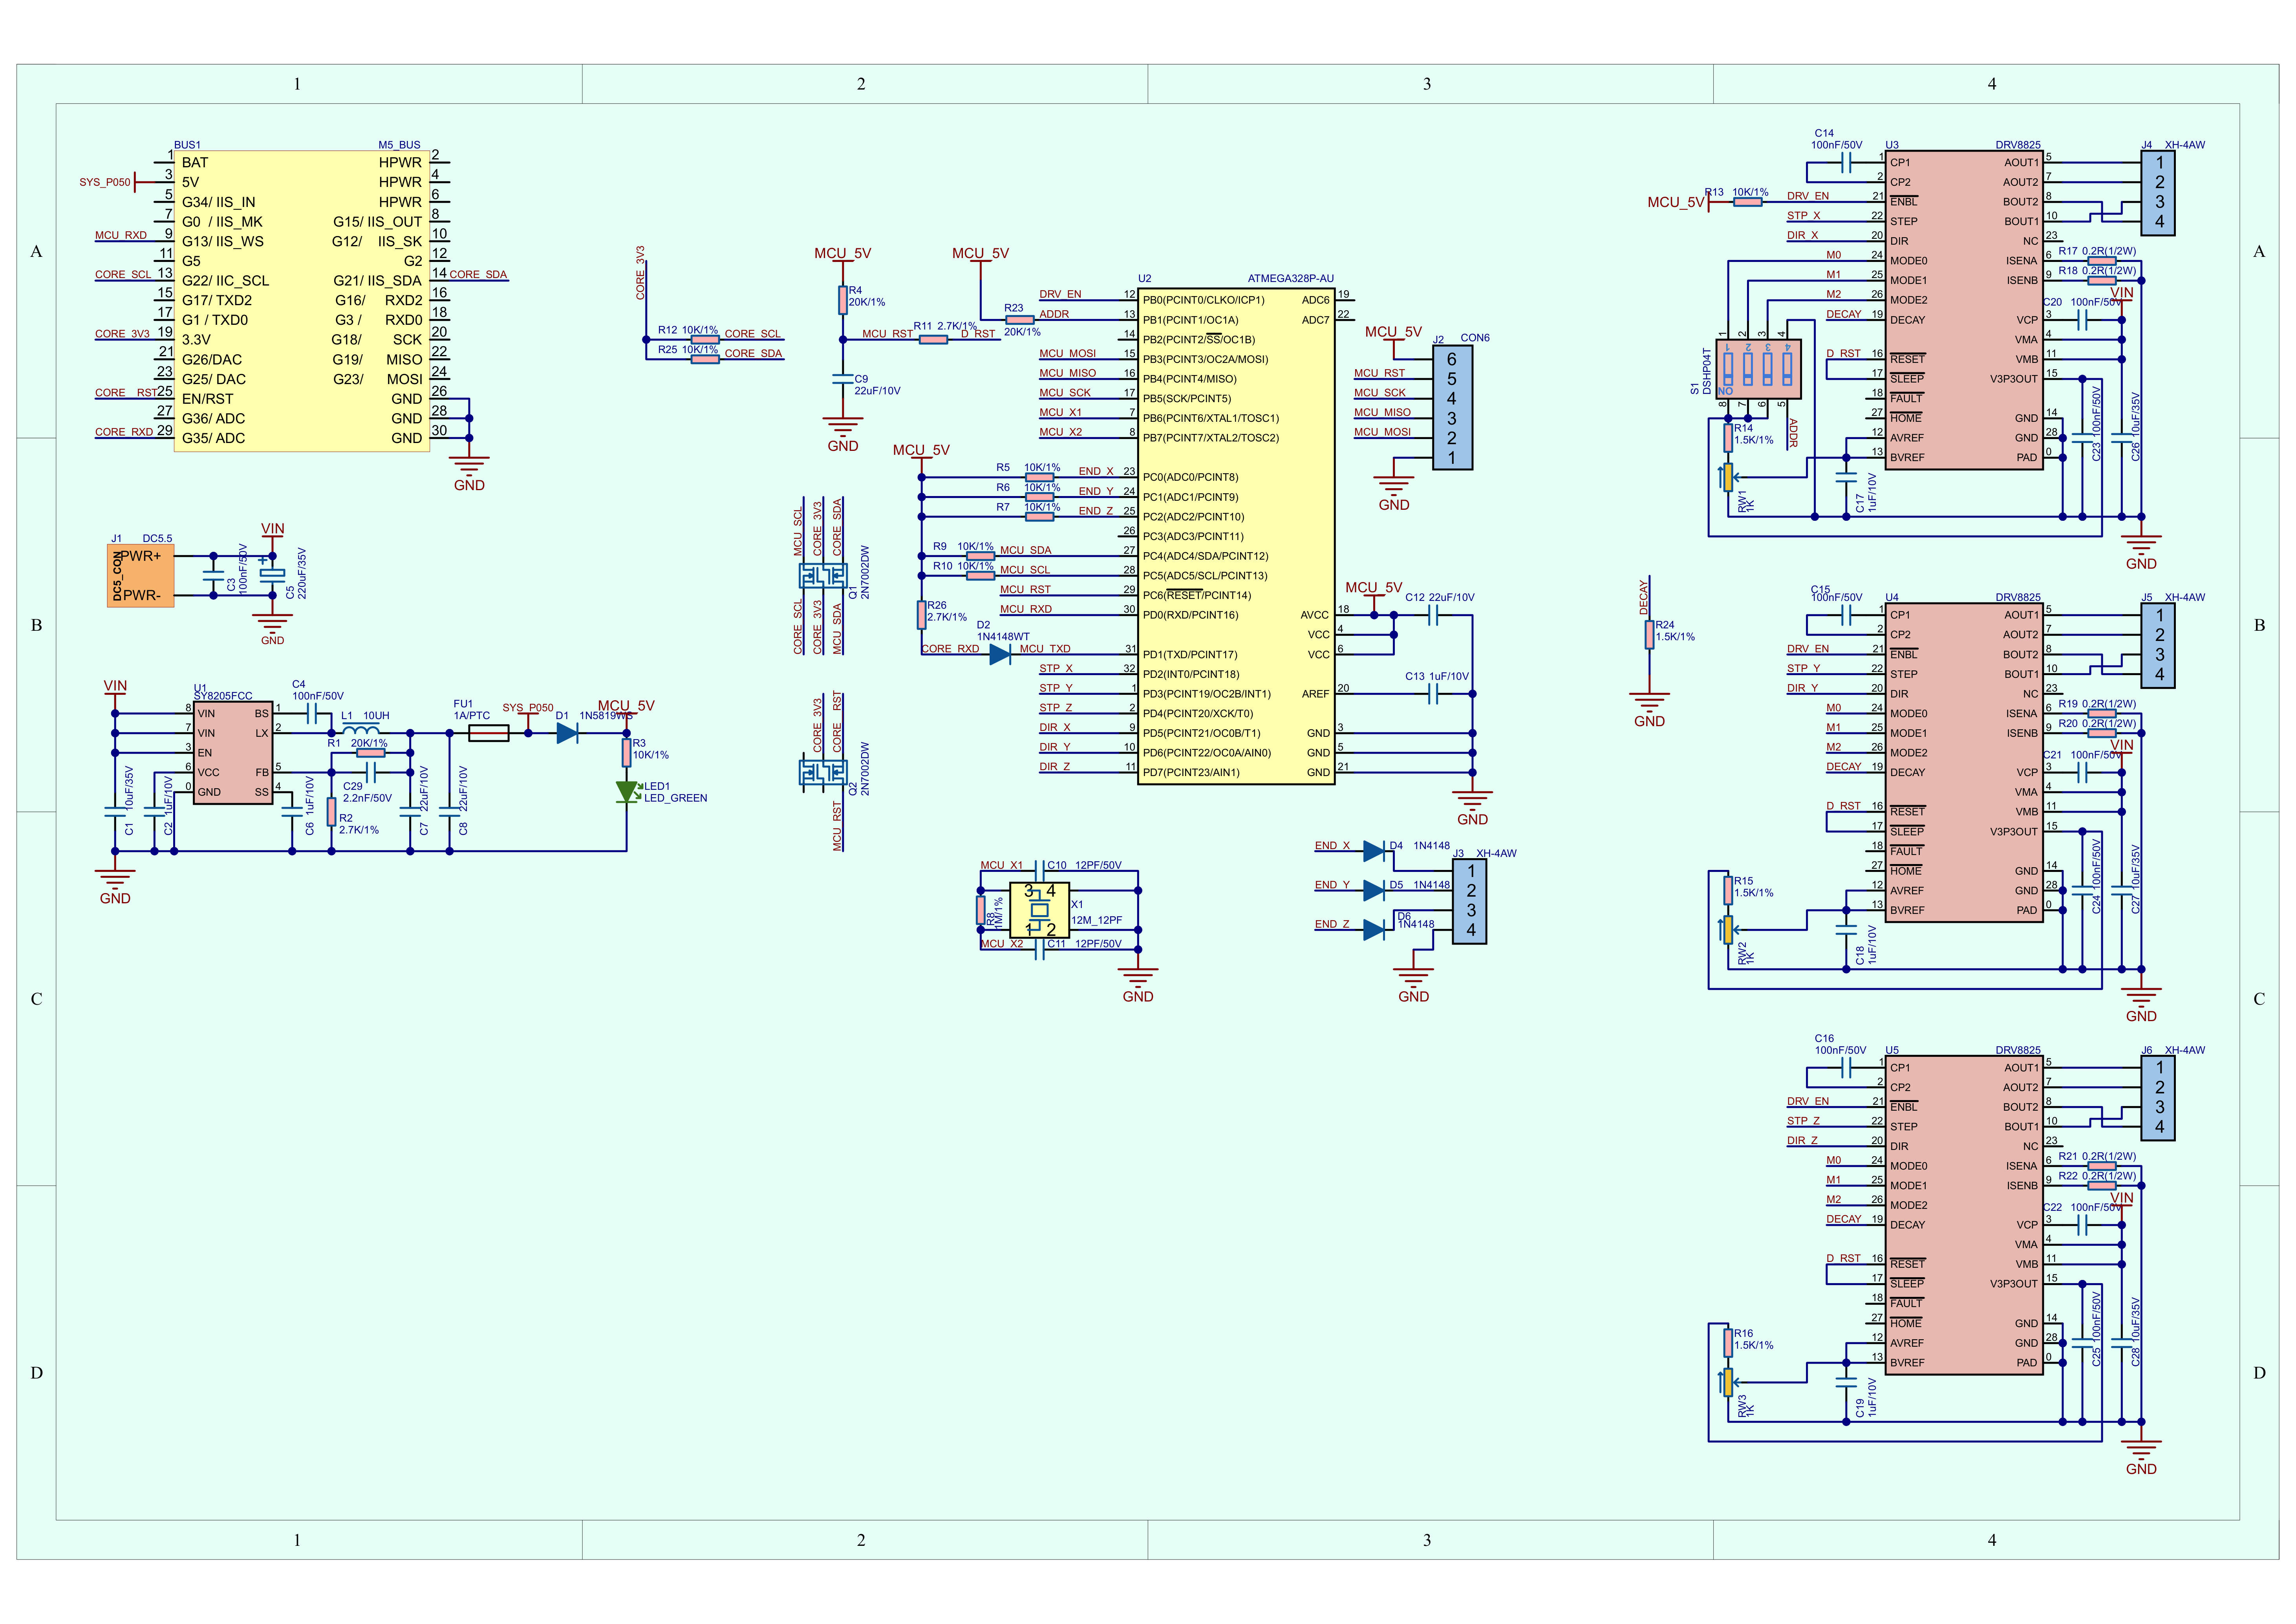
Task: Select the J6 XH-4AW connector
Action: pyautogui.click(x=2159, y=1098)
